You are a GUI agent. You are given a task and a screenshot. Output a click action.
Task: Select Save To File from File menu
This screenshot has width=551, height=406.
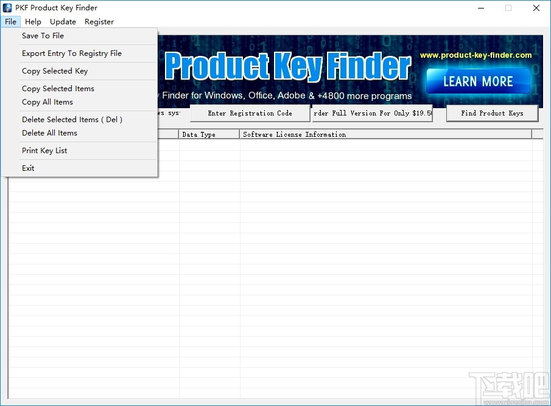point(43,35)
